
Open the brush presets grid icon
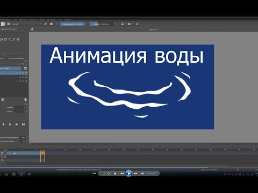pos(9,24)
